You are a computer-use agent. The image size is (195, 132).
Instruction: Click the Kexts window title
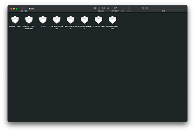point(32,9)
